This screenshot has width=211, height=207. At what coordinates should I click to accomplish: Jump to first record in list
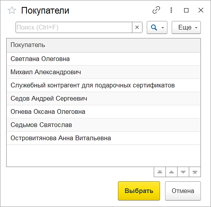(160, 172)
